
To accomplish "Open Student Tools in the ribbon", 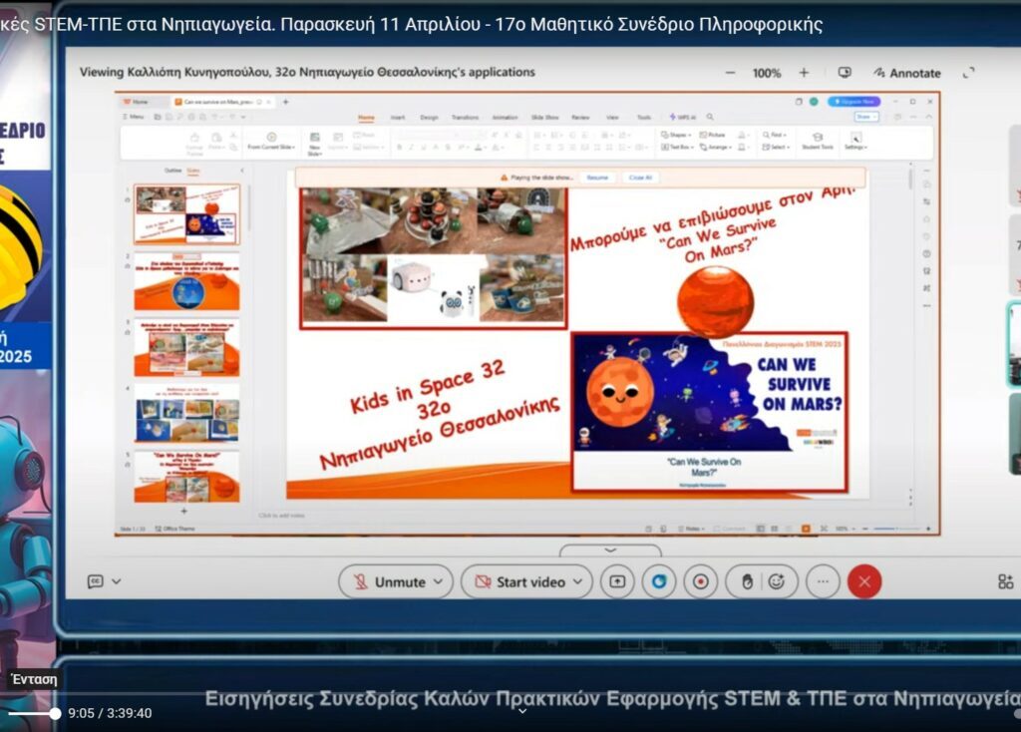I will (x=818, y=141).
